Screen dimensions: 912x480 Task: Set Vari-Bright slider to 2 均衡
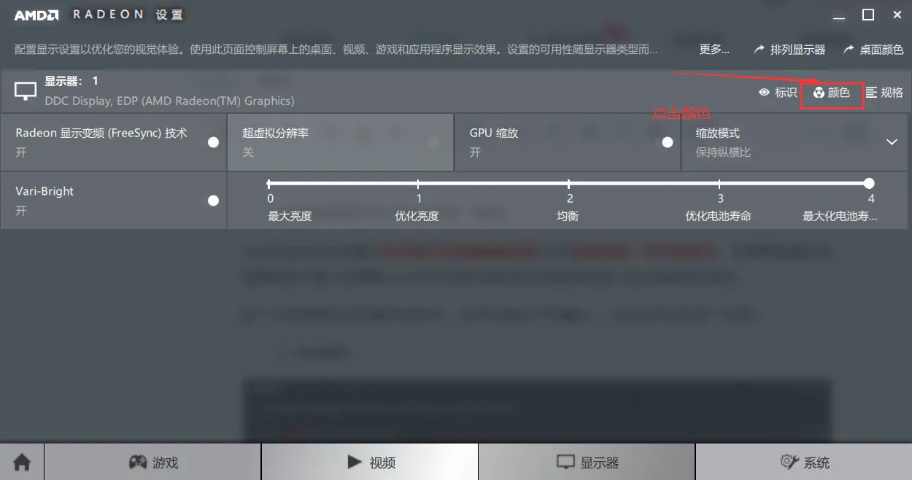pos(568,184)
